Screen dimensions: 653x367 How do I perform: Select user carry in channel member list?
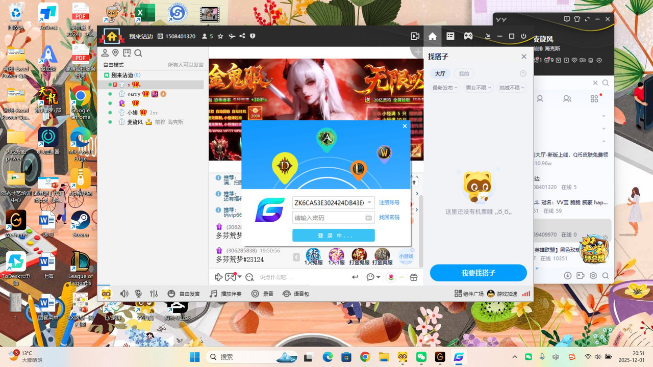pos(134,94)
